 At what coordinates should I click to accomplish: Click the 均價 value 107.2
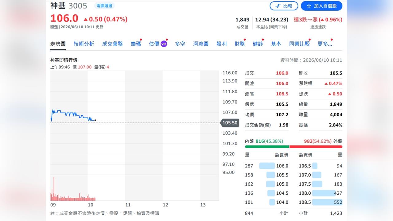282,114
